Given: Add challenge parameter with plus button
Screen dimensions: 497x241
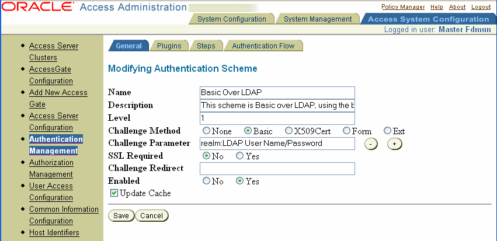Looking at the screenshot, I should click(x=394, y=144).
